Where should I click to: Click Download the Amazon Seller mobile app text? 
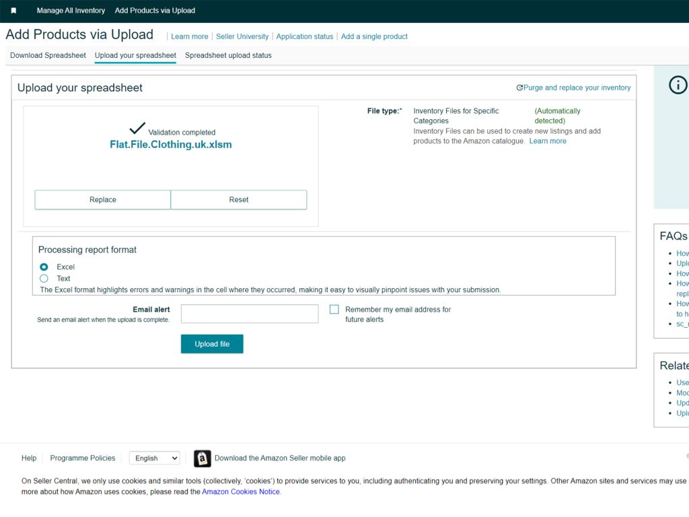tap(280, 458)
